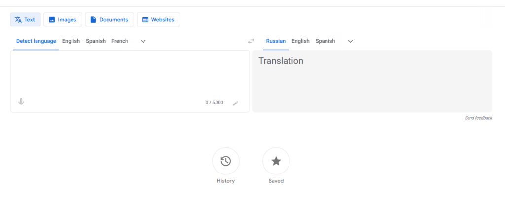Viewport: 505px width, 208px height.
Task: Click the pencil handwriting input icon
Action: (x=235, y=103)
